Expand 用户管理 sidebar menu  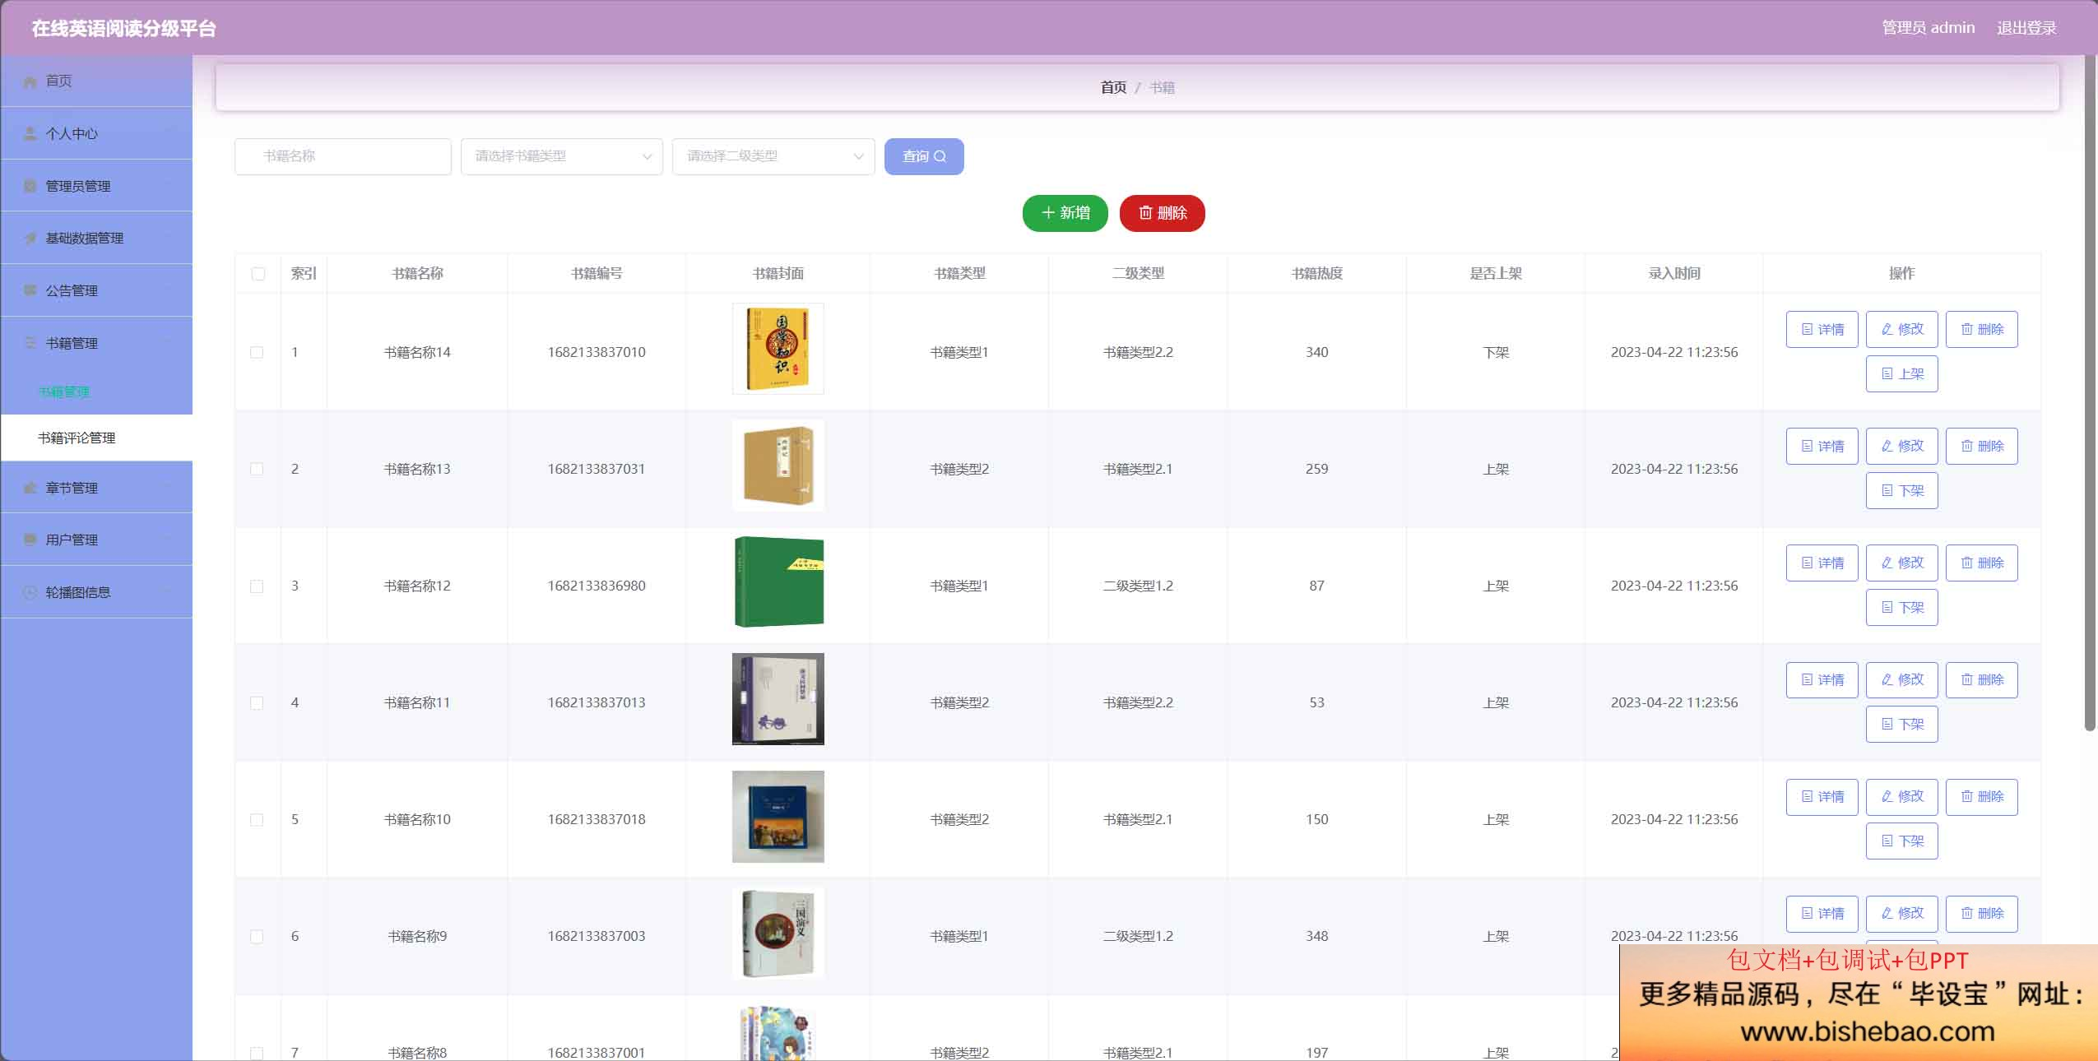(96, 540)
